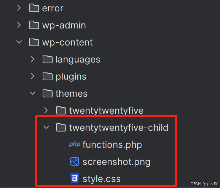Viewport: 220px width, 188px height.
Task: Click the themes folder icon
Action: tap(48, 93)
